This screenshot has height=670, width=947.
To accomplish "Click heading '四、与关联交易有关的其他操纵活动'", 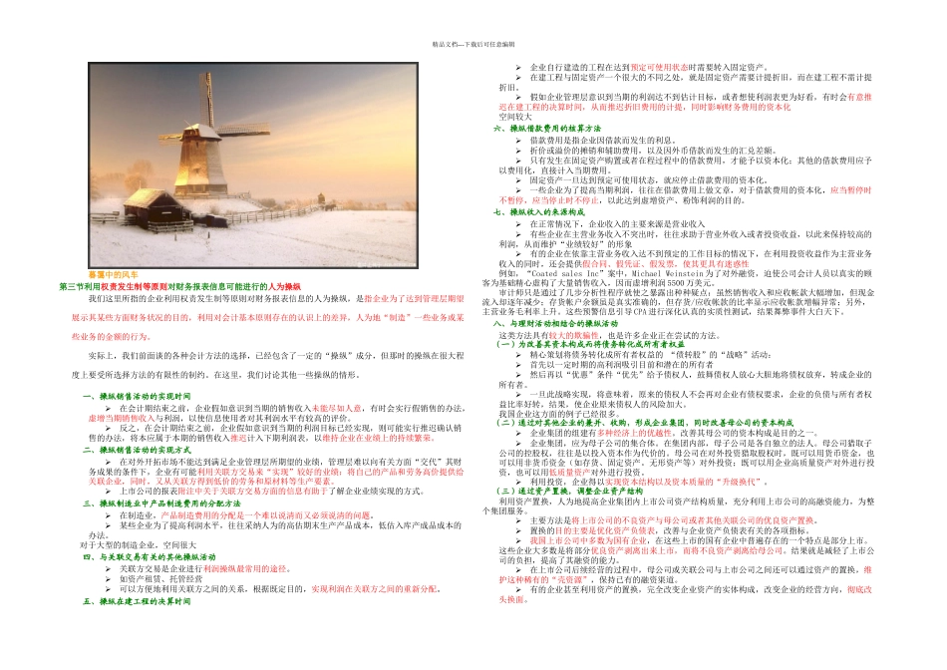I will (150, 557).
